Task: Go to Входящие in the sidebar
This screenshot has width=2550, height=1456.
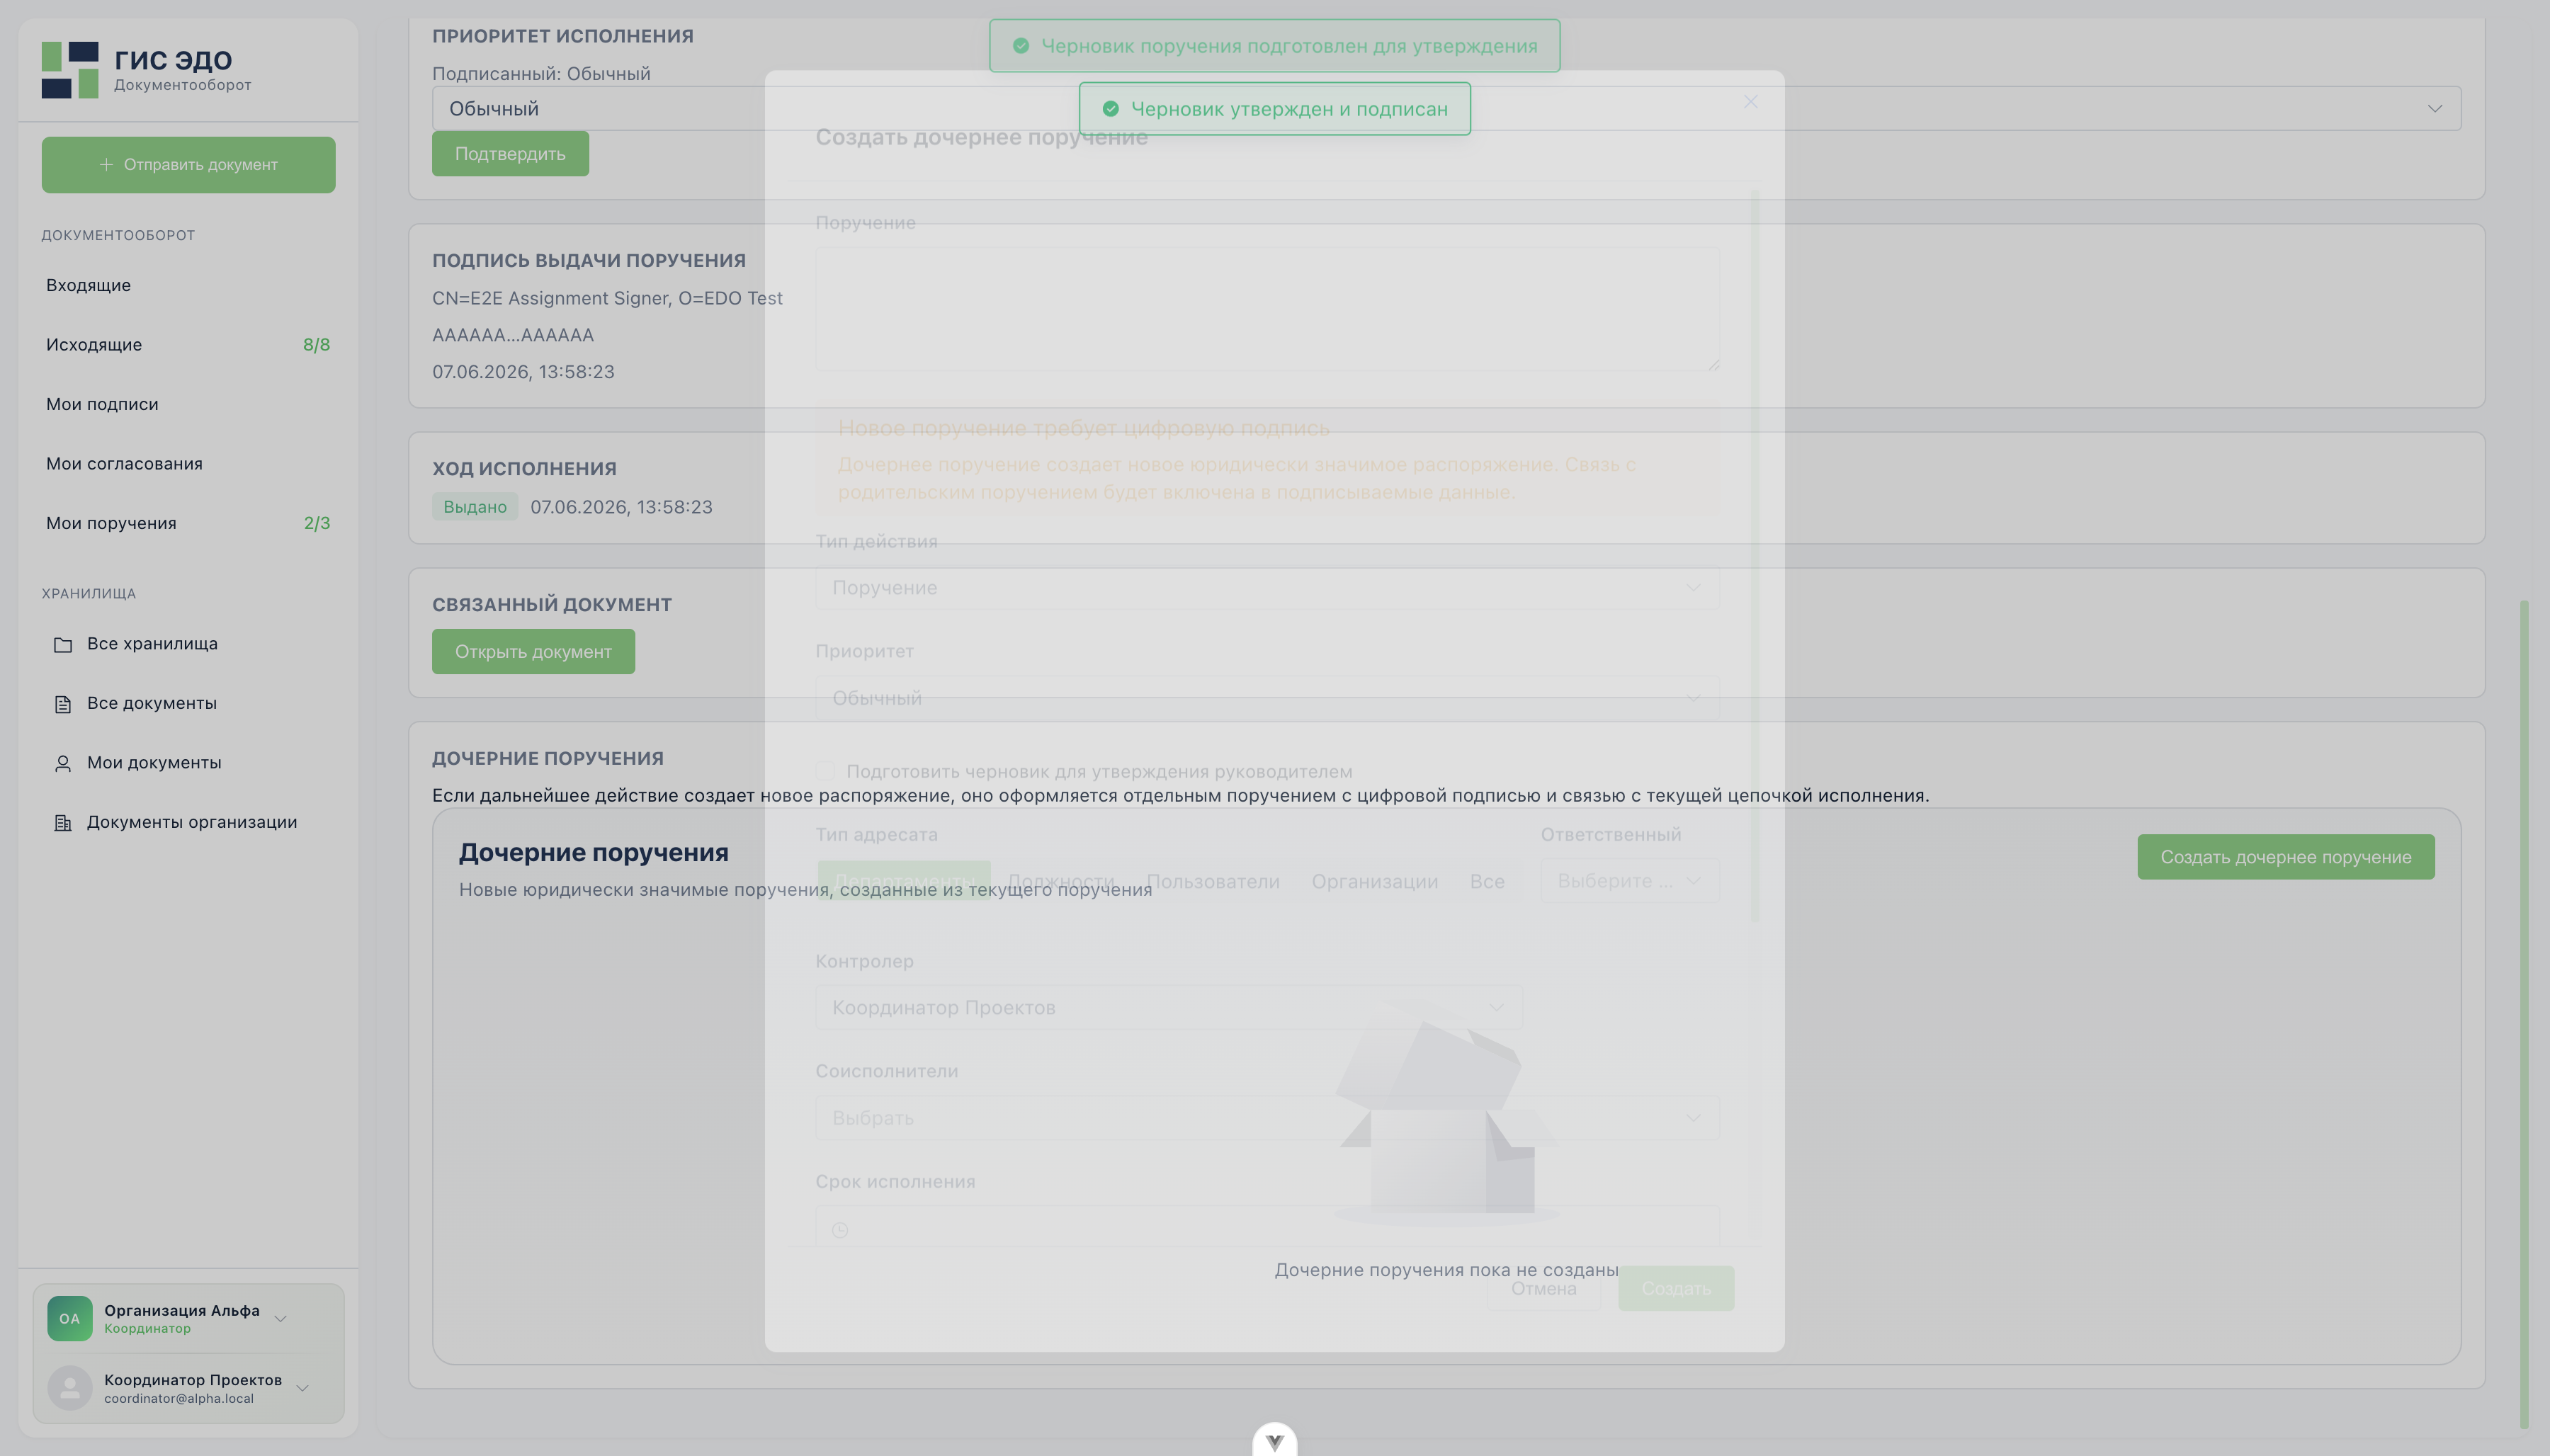Action: click(188, 285)
